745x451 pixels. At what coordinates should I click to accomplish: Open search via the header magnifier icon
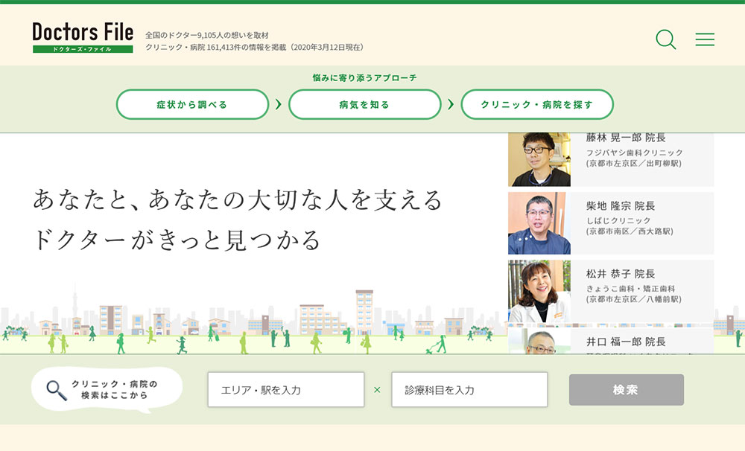[665, 39]
